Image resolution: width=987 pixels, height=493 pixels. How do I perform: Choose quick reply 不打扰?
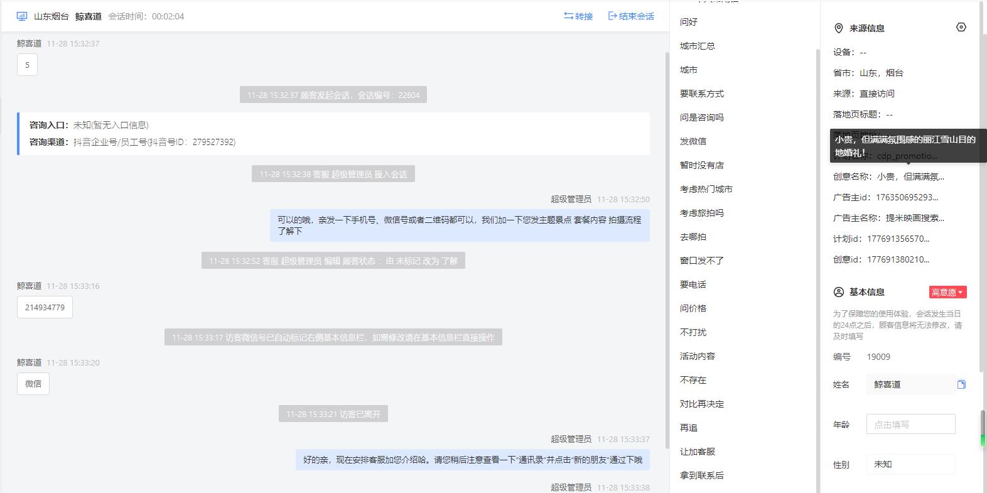693,332
